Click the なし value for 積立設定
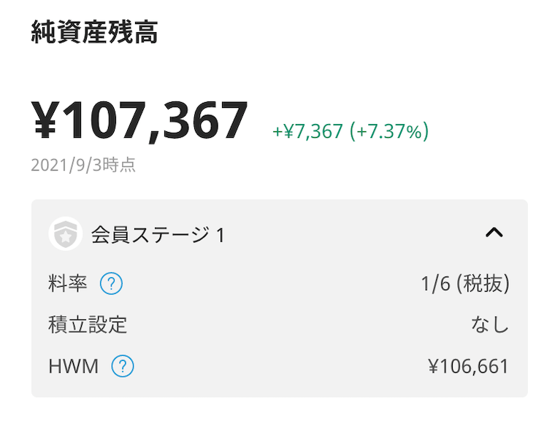Image resolution: width=555 pixels, height=423 pixels. point(490,325)
